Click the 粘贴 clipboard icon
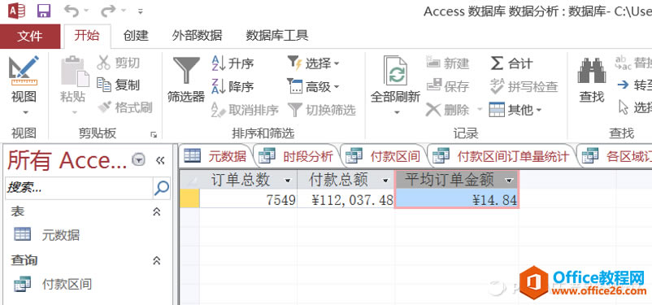Screen dimensions: 652x305 pyautogui.click(x=75, y=71)
